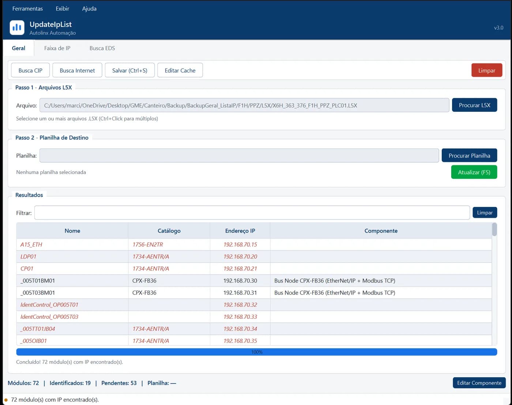Open the Exibir menu
This screenshot has height=405, width=512.
coord(63,8)
